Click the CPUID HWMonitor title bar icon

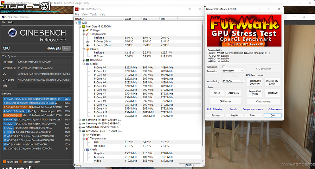click(x=77, y=9)
